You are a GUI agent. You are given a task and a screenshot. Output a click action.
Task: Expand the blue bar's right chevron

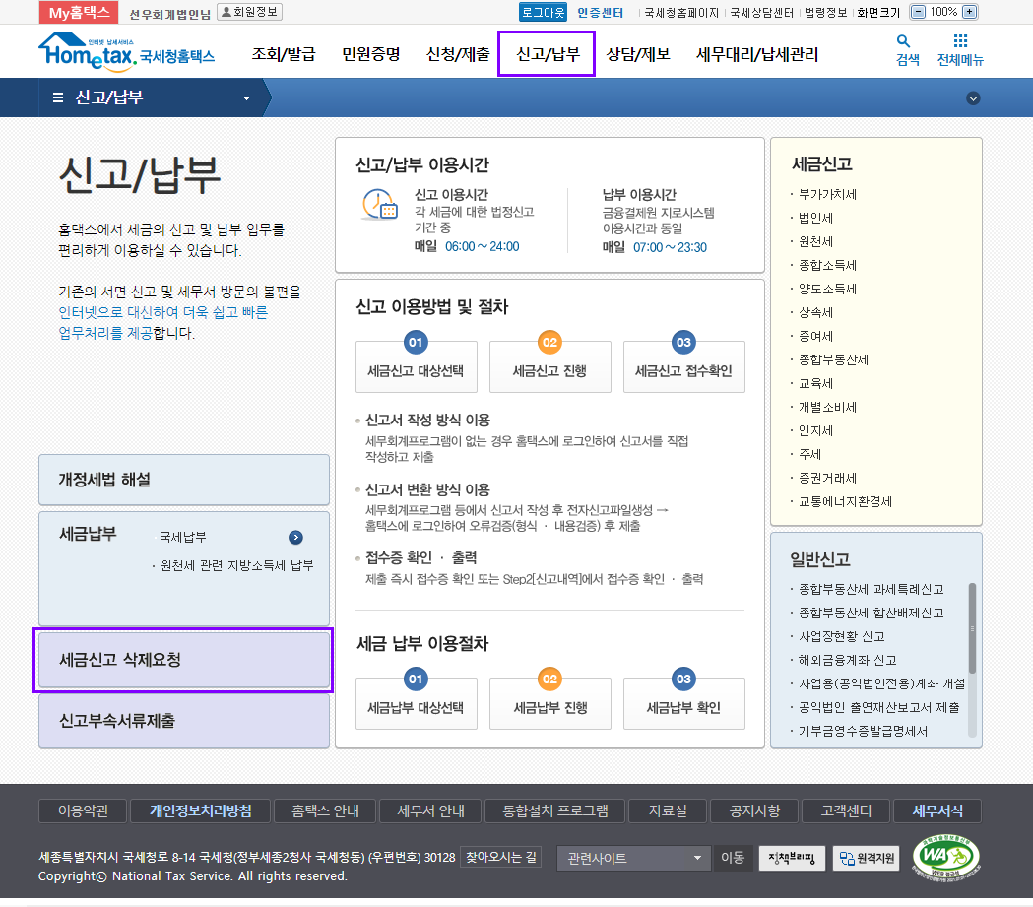tap(973, 97)
